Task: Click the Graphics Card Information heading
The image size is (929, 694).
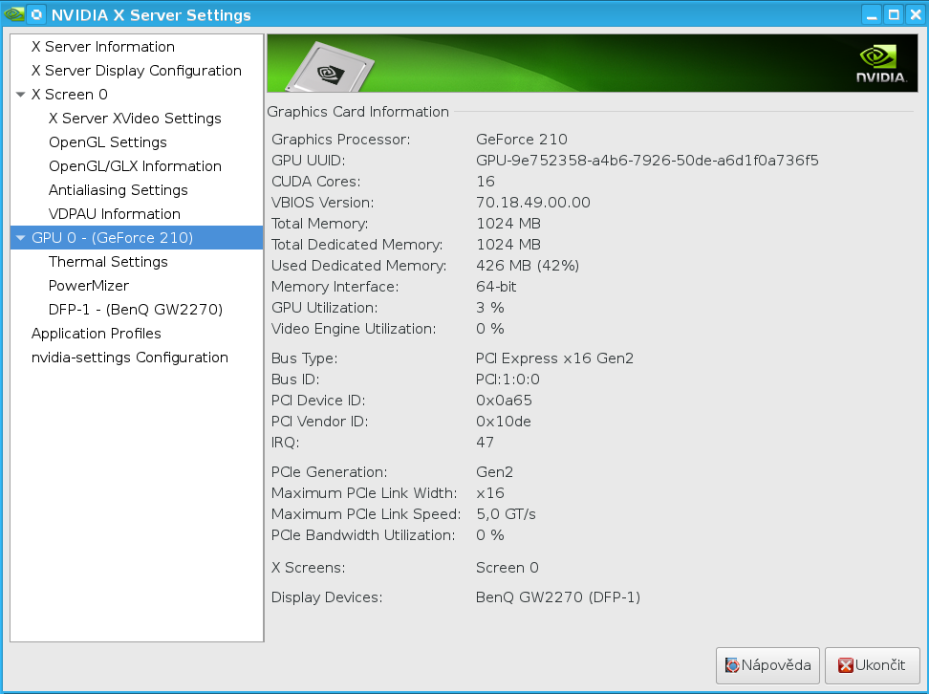Action: pos(357,112)
